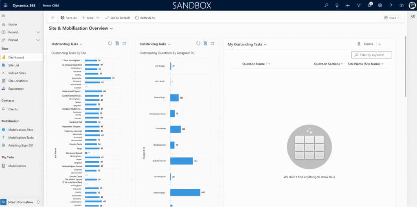The image size is (417, 207).
Task: Click the Set As Default button
Action: 117,18
